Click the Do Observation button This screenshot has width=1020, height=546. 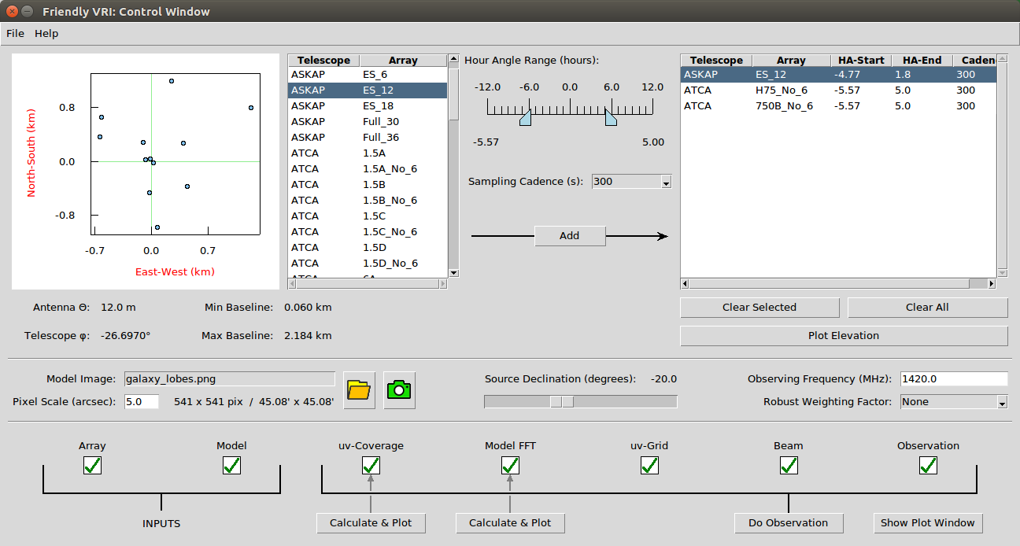coord(788,522)
